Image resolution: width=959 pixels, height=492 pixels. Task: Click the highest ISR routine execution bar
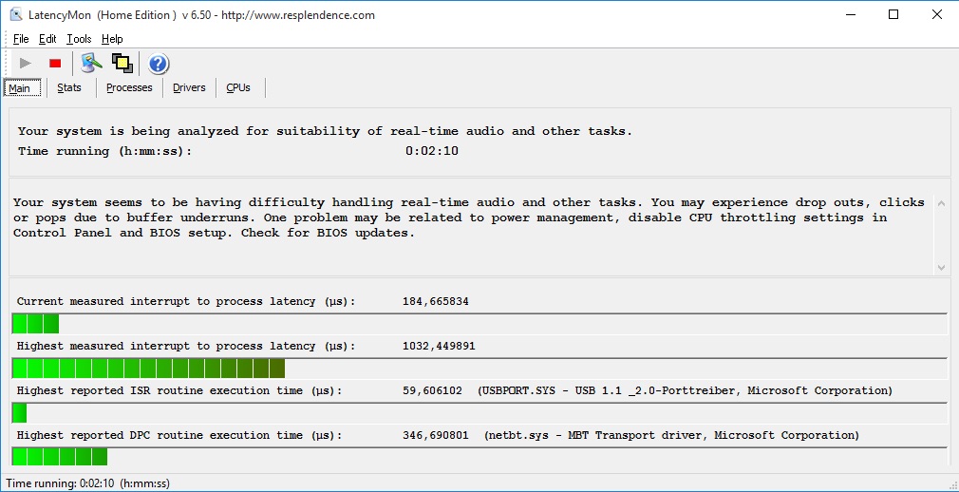pos(479,413)
